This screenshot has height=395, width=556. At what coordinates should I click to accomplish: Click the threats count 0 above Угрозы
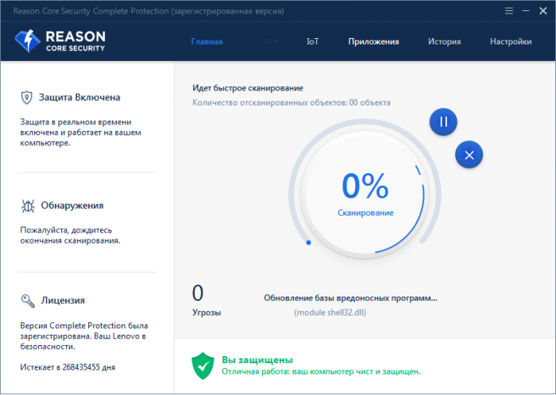[198, 293]
